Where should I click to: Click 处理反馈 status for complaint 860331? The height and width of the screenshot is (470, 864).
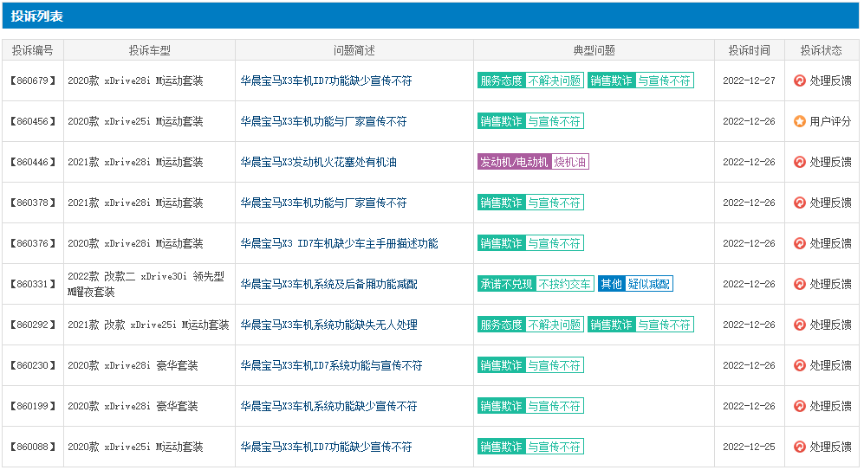pos(830,285)
